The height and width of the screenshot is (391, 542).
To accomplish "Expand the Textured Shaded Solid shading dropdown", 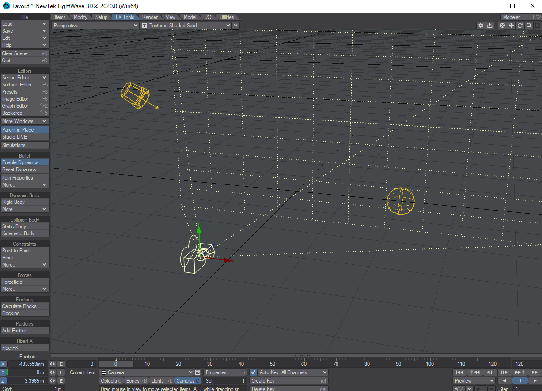I will point(188,25).
